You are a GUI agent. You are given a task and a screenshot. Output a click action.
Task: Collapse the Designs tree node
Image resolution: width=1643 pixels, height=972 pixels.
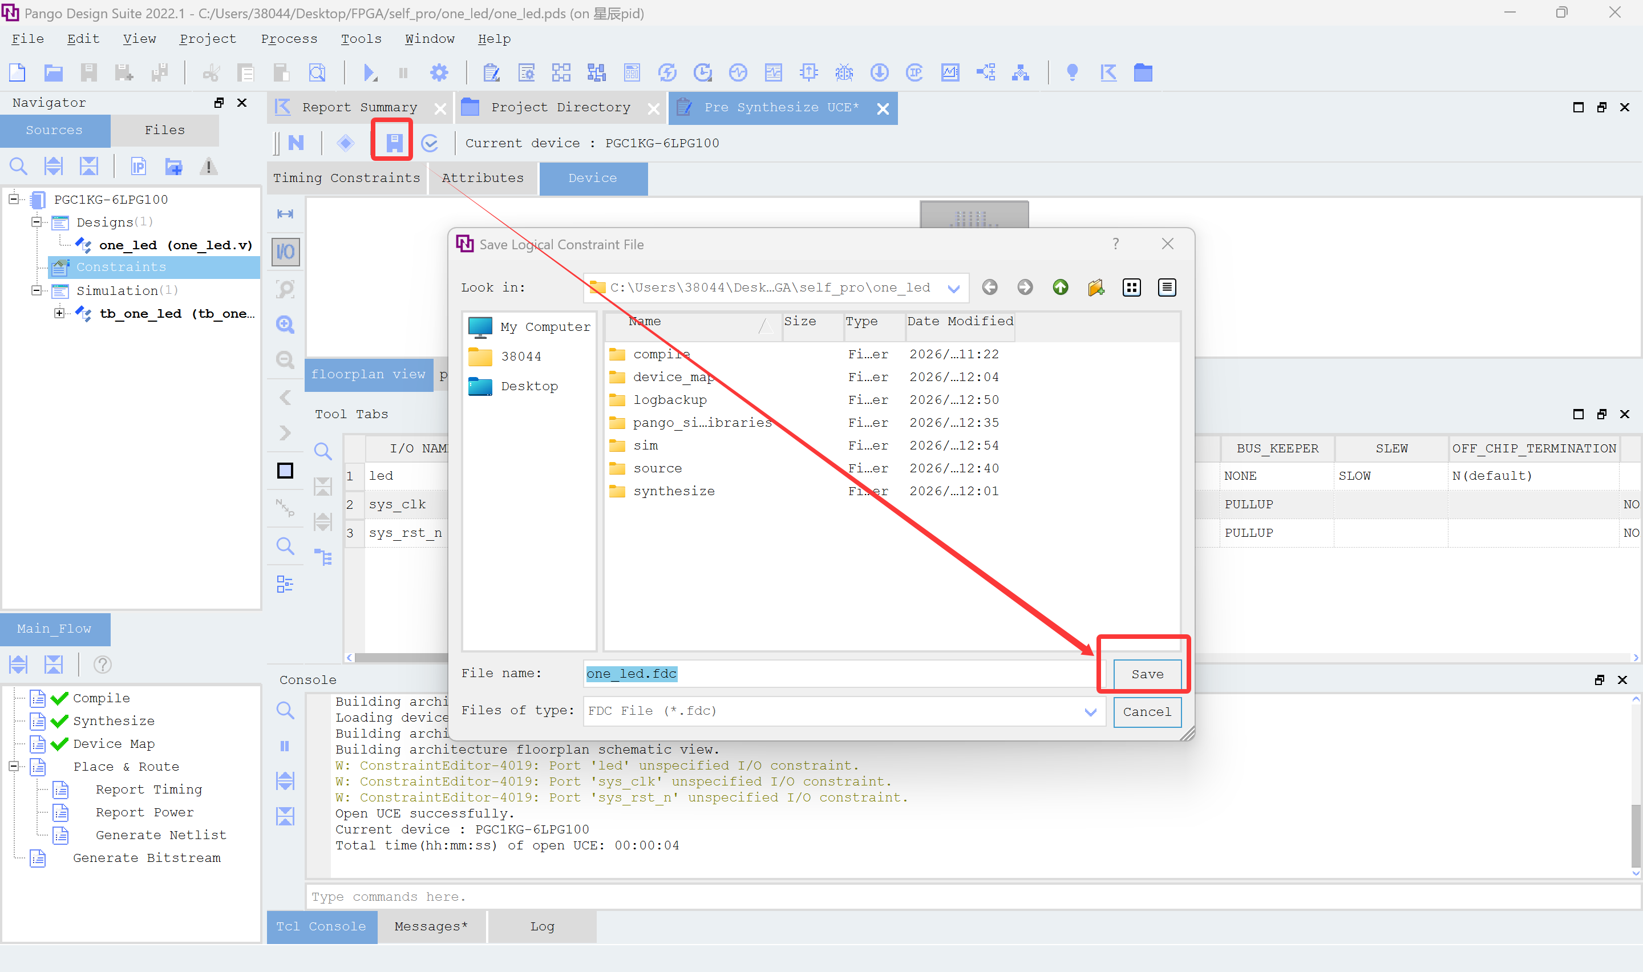pos(37,222)
